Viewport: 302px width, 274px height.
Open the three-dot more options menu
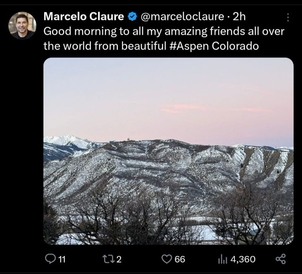pyautogui.click(x=288, y=17)
